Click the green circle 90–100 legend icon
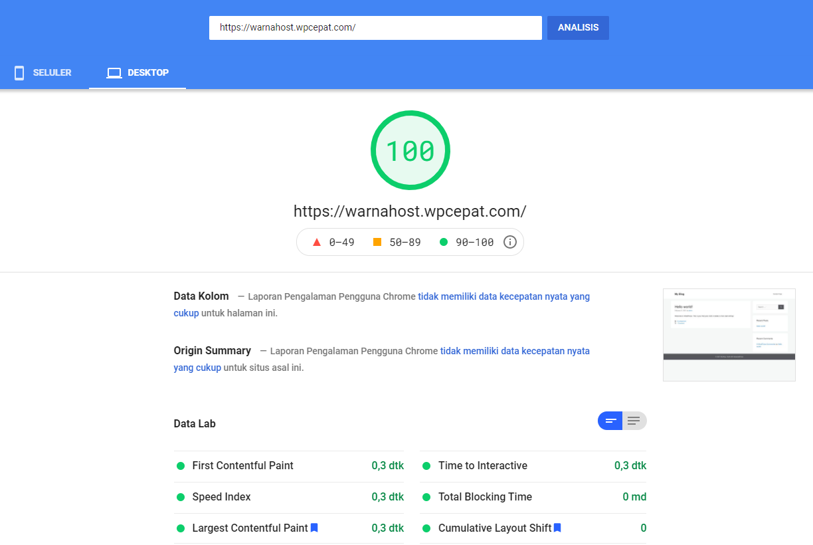Image resolution: width=813 pixels, height=545 pixels. pyautogui.click(x=444, y=242)
